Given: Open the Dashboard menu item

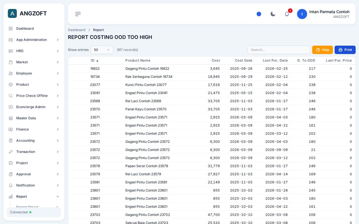Looking at the screenshot, I should (x=34, y=29).
